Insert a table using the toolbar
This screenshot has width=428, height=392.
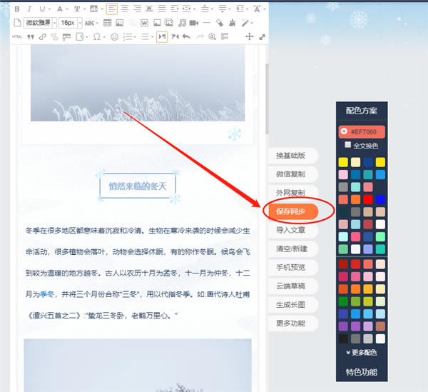click(107, 23)
